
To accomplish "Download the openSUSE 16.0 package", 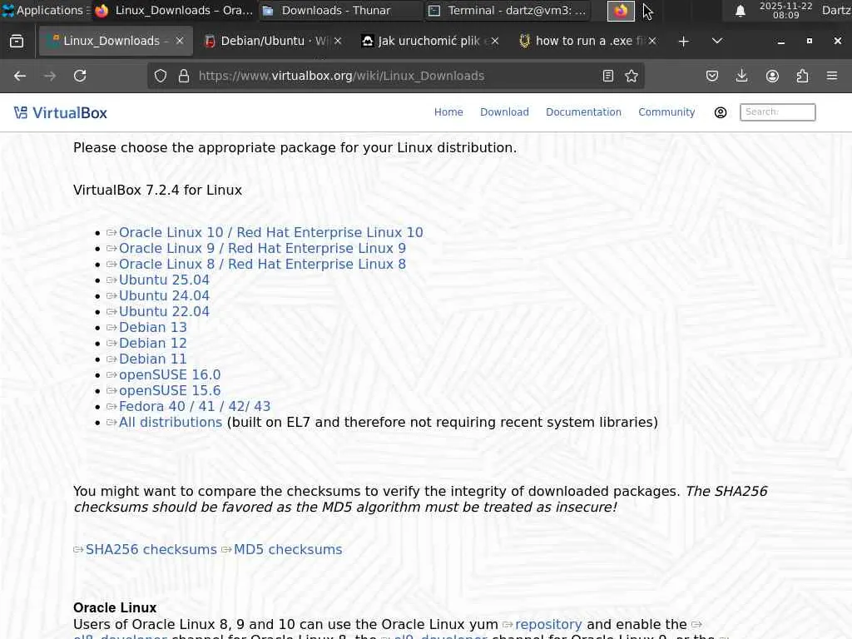I will tap(170, 375).
